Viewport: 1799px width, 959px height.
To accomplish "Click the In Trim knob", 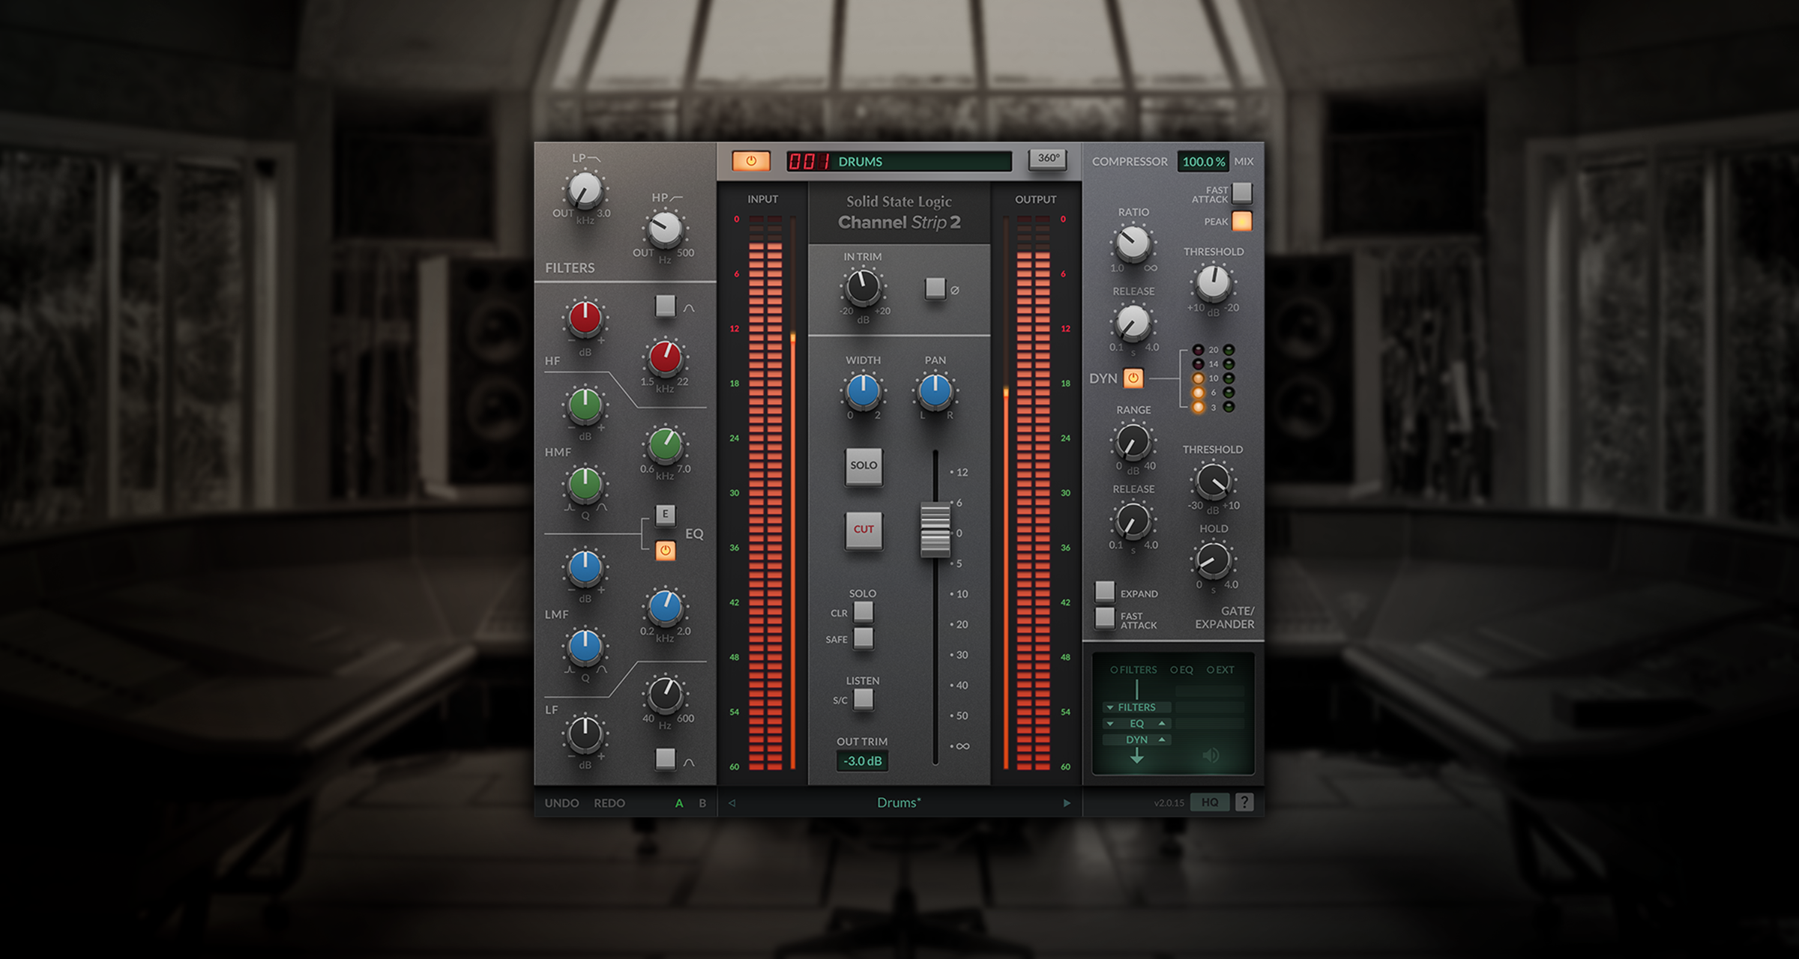I will (863, 288).
